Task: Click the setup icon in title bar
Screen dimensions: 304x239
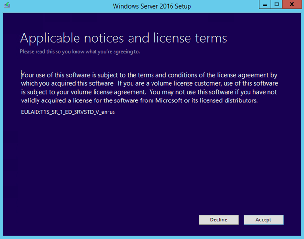Action: point(7,5)
